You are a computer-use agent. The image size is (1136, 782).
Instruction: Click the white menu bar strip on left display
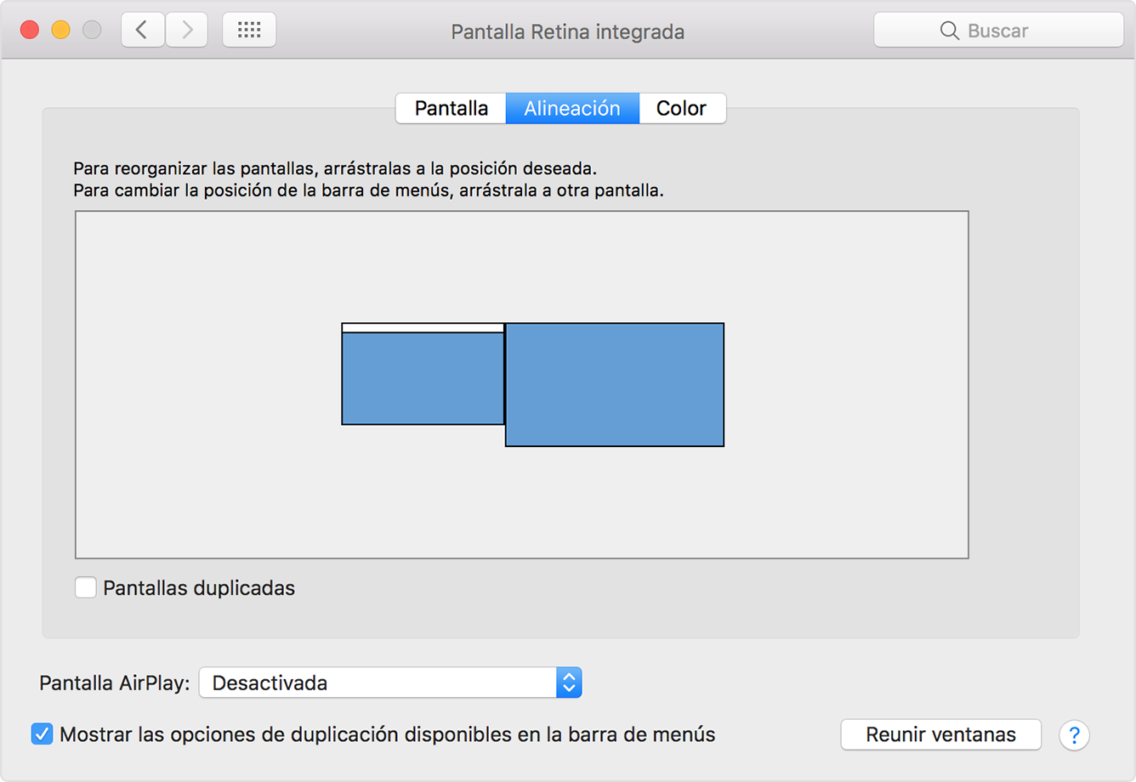423,328
